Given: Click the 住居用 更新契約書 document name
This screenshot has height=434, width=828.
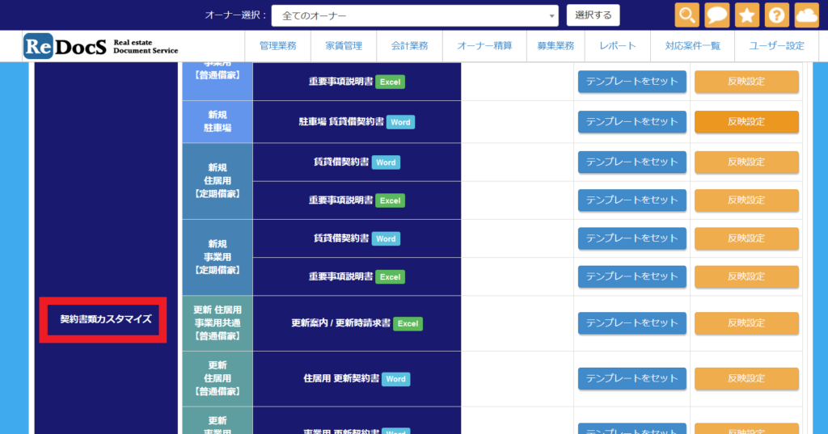Looking at the screenshot, I should 341,378.
